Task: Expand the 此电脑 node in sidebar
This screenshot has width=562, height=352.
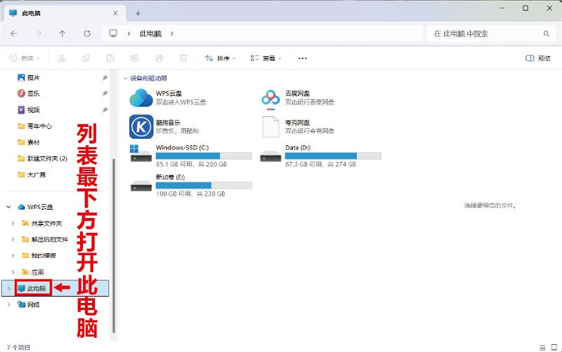Action: click(x=8, y=288)
